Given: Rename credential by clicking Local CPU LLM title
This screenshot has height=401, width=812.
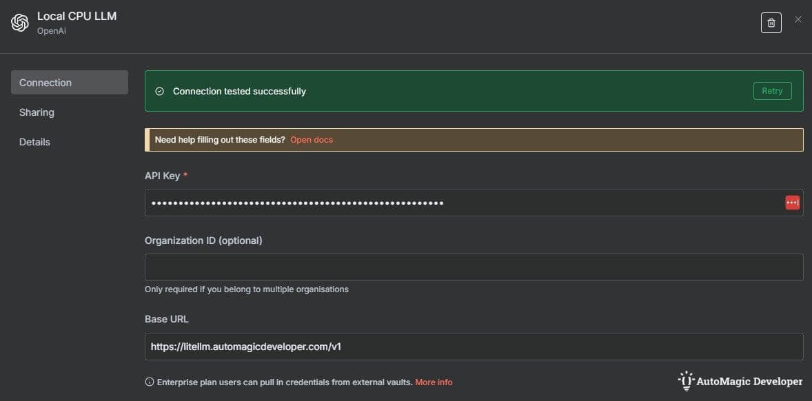Looking at the screenshot, I should click(x=77, y=16).
